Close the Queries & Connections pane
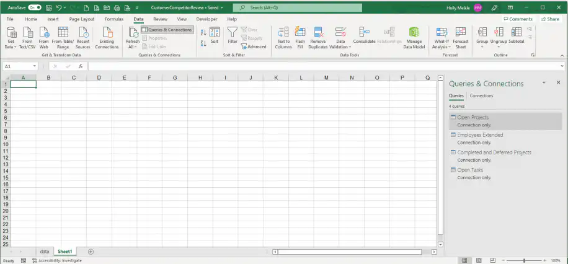Viewport: 568px width, 264px height. click(558, 82)
